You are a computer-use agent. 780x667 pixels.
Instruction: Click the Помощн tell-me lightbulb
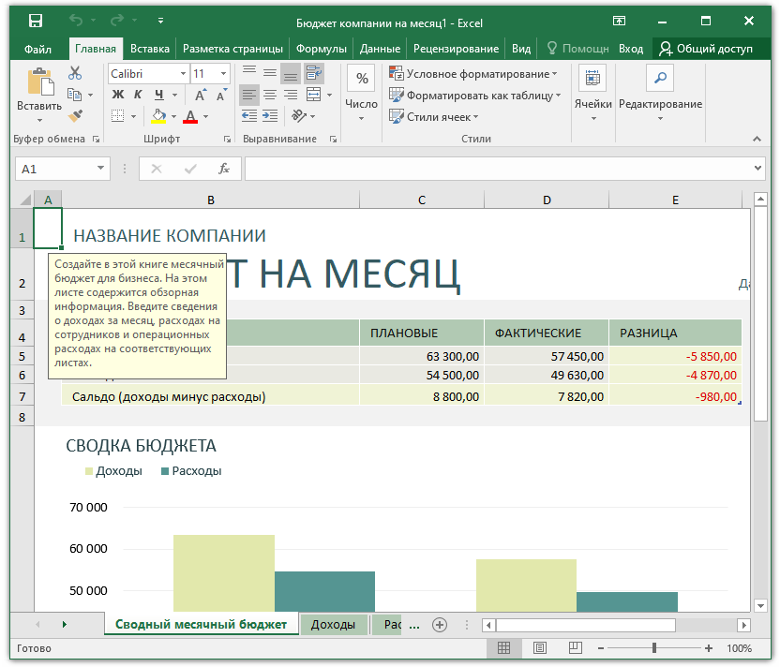577,49
